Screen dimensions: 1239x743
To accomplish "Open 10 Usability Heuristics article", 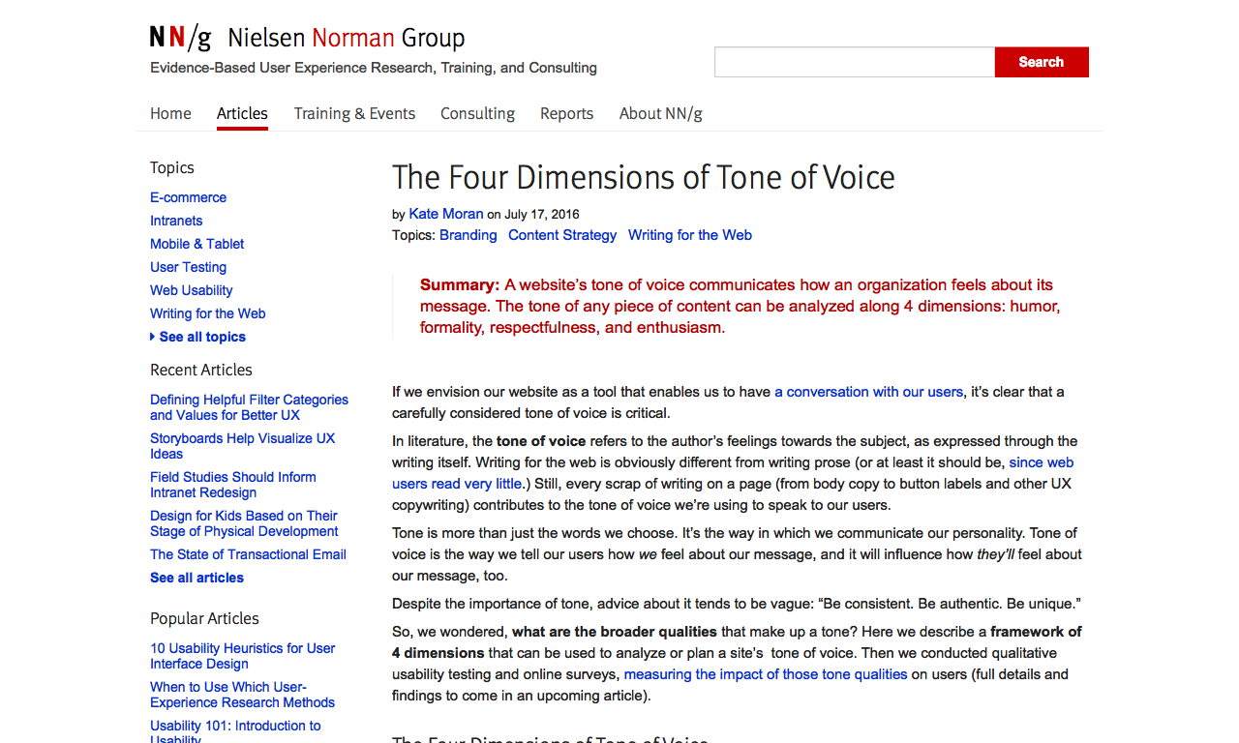I will click(x=242, y=656).
